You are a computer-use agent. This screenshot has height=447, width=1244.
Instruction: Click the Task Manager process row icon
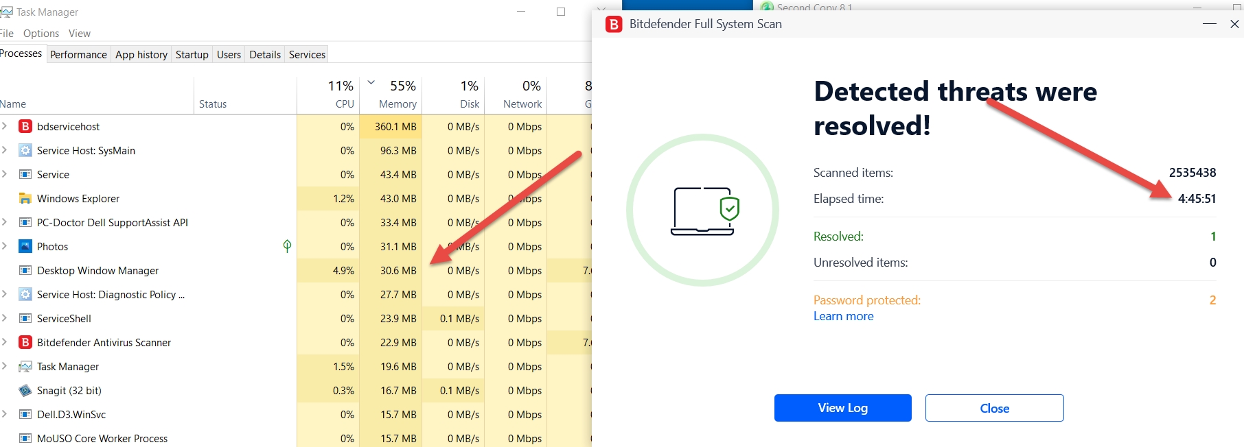pos(25,366)
